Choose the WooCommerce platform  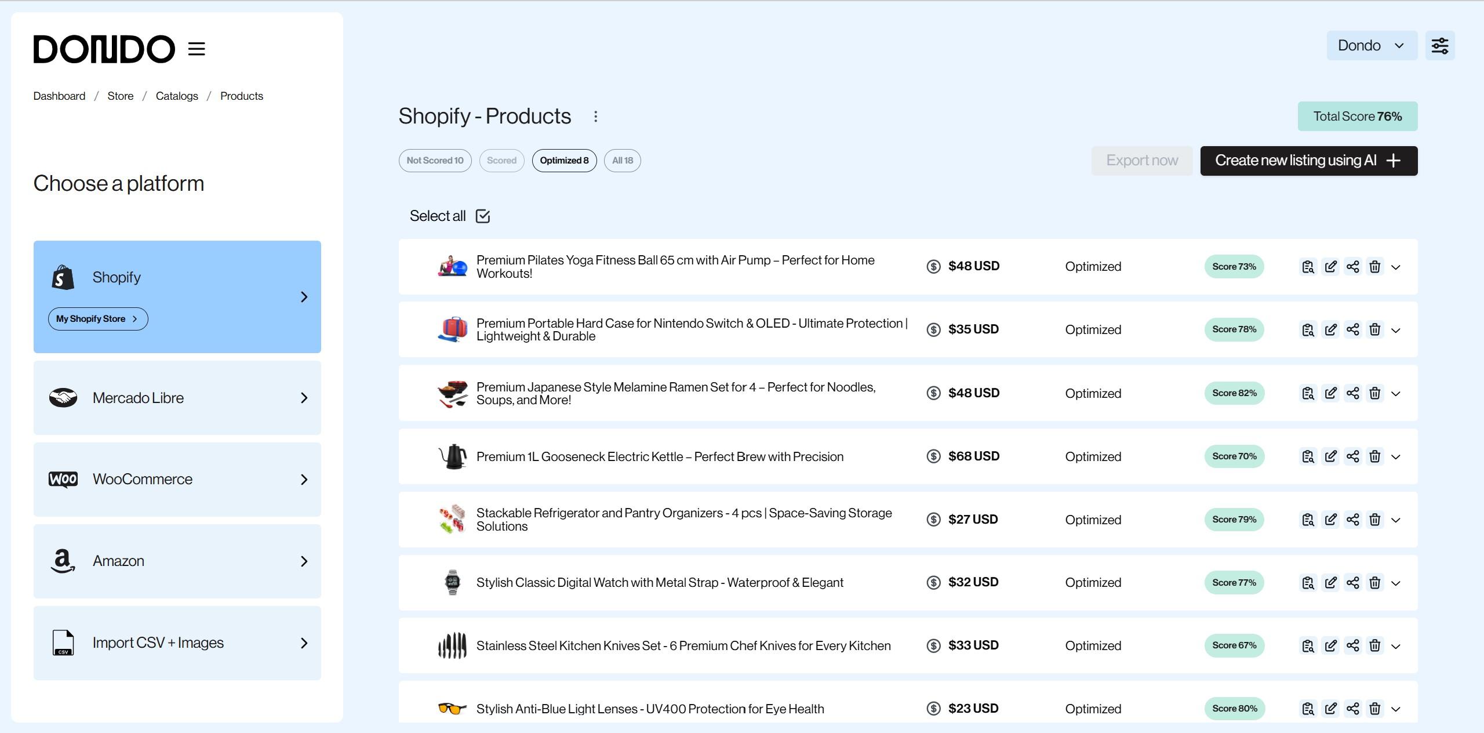pos(177,480)
